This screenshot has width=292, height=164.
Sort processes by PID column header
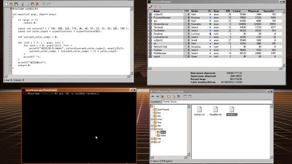coord(228,11)
